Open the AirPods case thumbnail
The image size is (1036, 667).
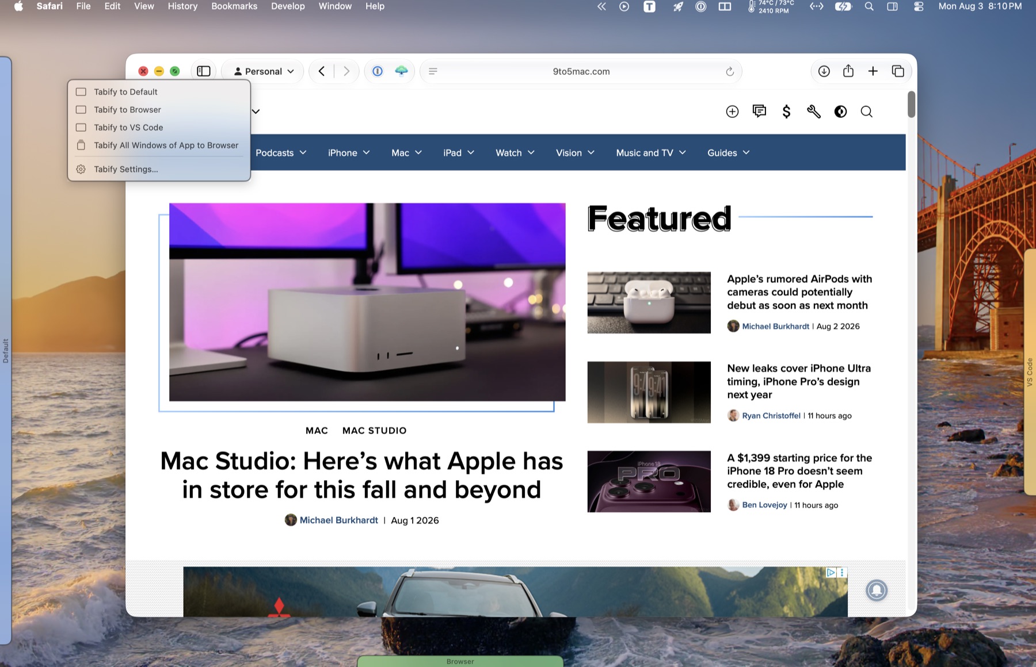(x=649, y=302)
